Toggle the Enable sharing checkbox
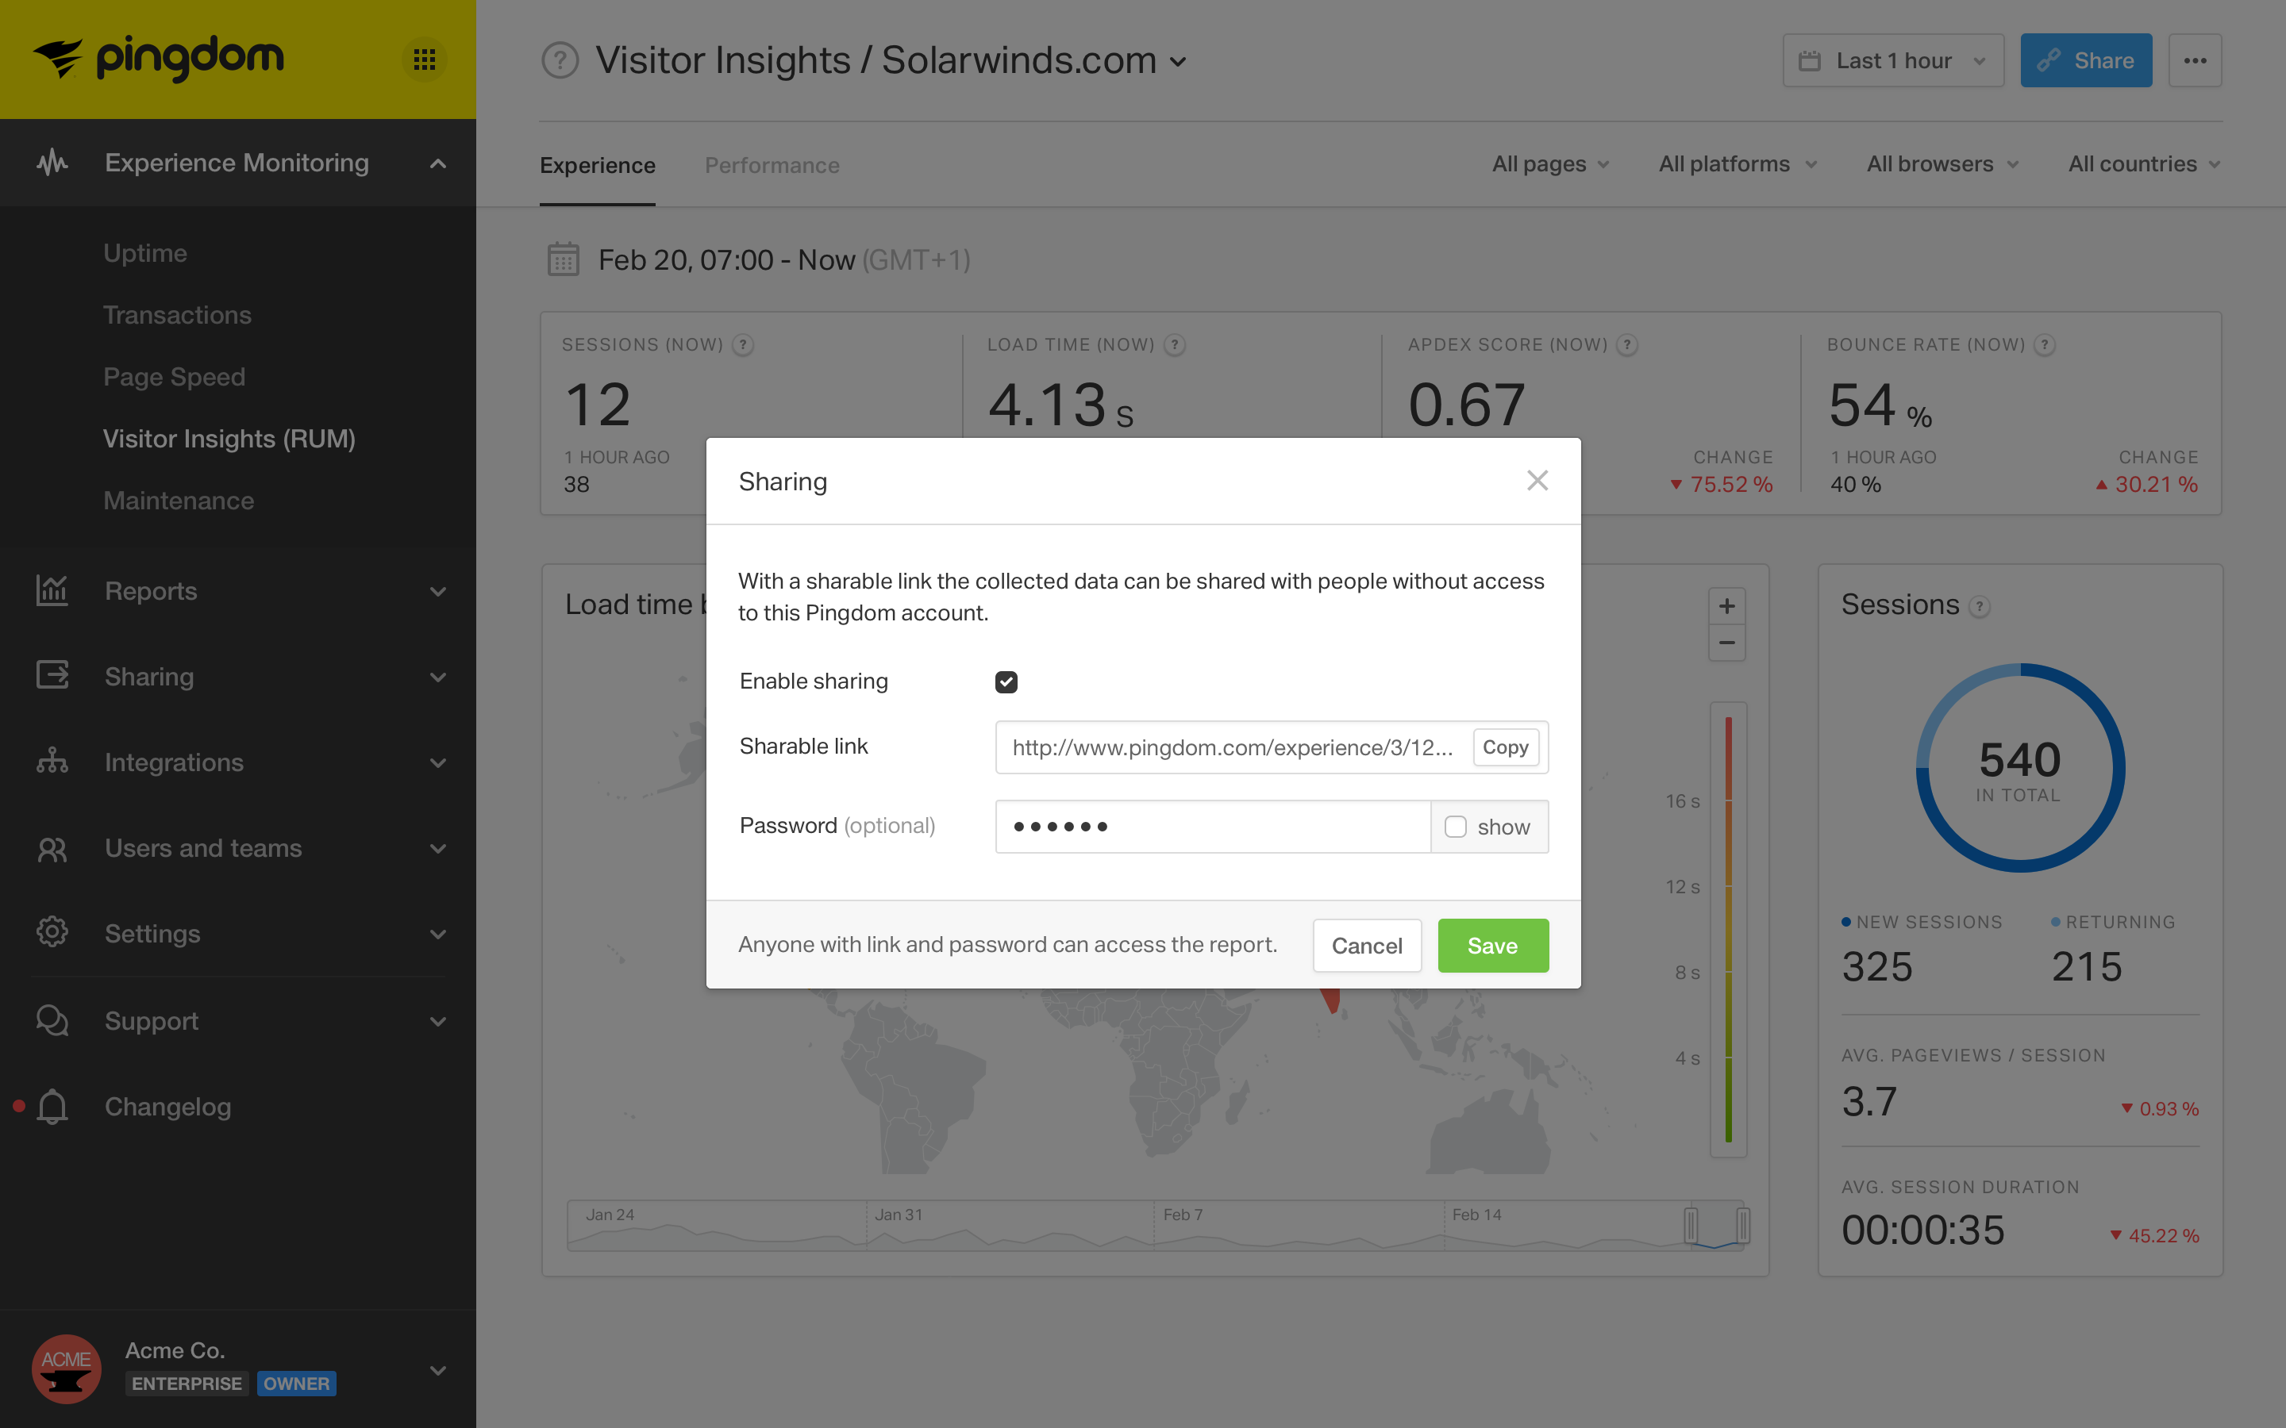Image resolution: width=2286 pixels, height=1428 pixels. pos(1006,682)
